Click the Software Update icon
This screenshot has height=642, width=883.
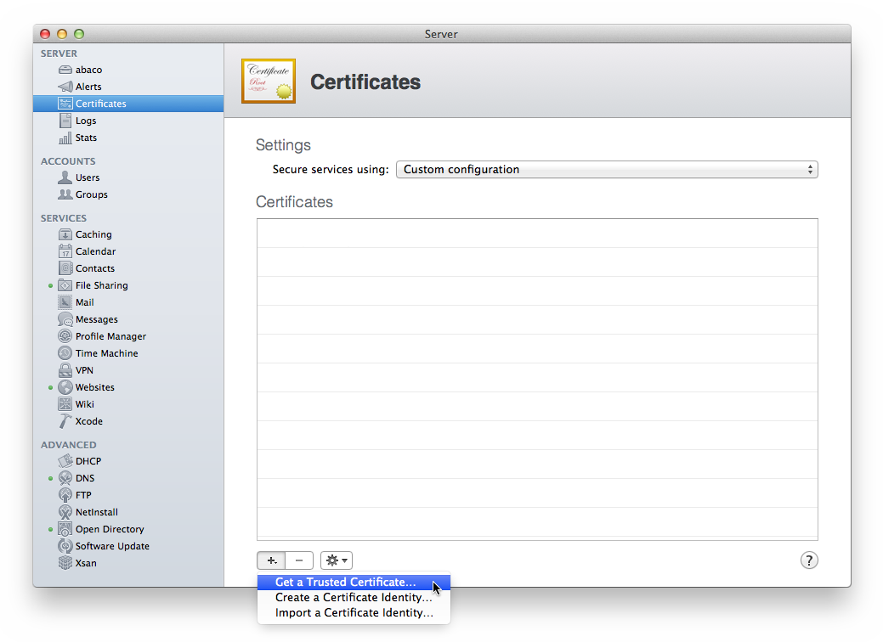tap(65, 546)
